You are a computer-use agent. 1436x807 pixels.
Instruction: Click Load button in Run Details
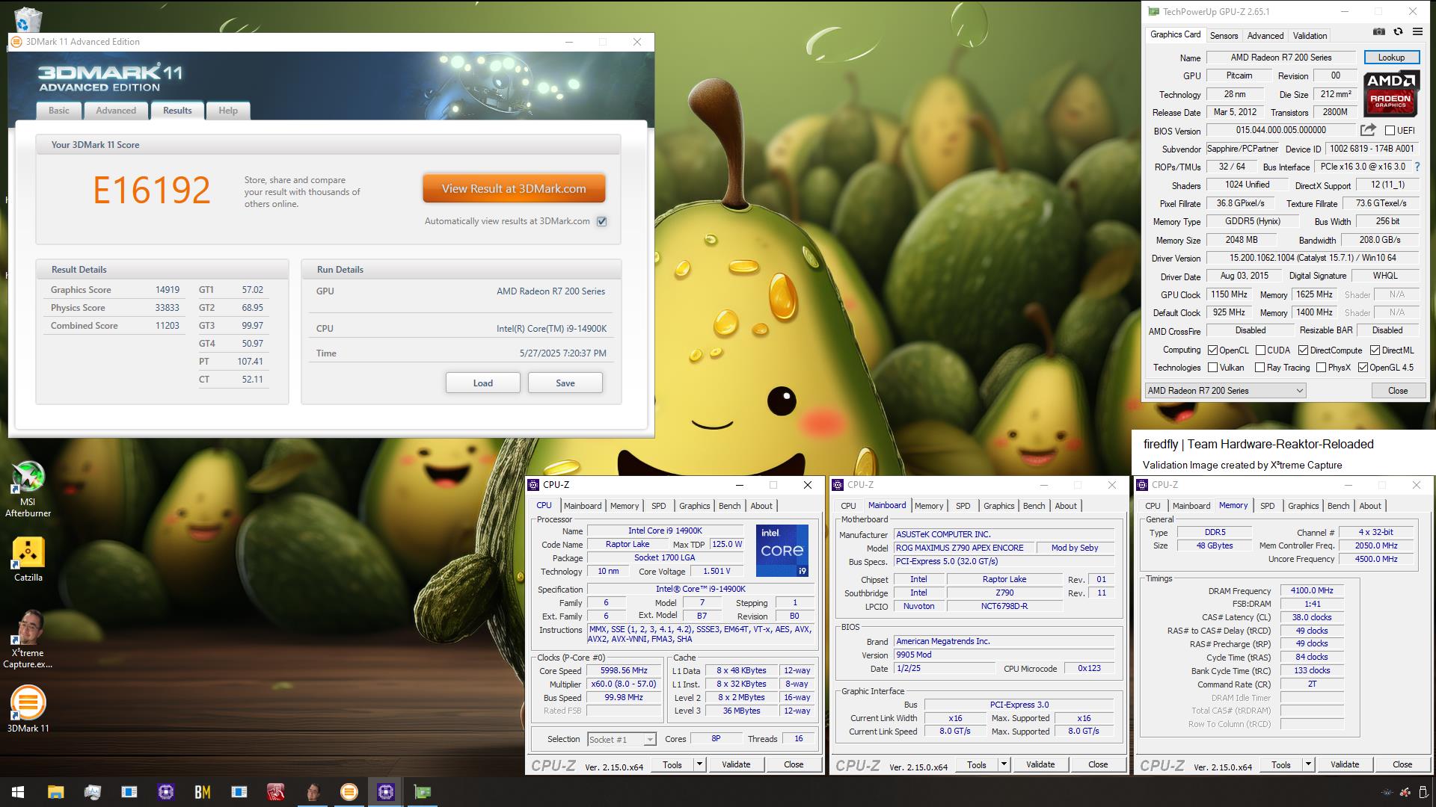click(482, 383)
